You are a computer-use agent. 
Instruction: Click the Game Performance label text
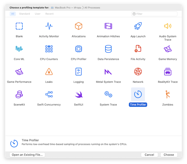pos(19,82)
